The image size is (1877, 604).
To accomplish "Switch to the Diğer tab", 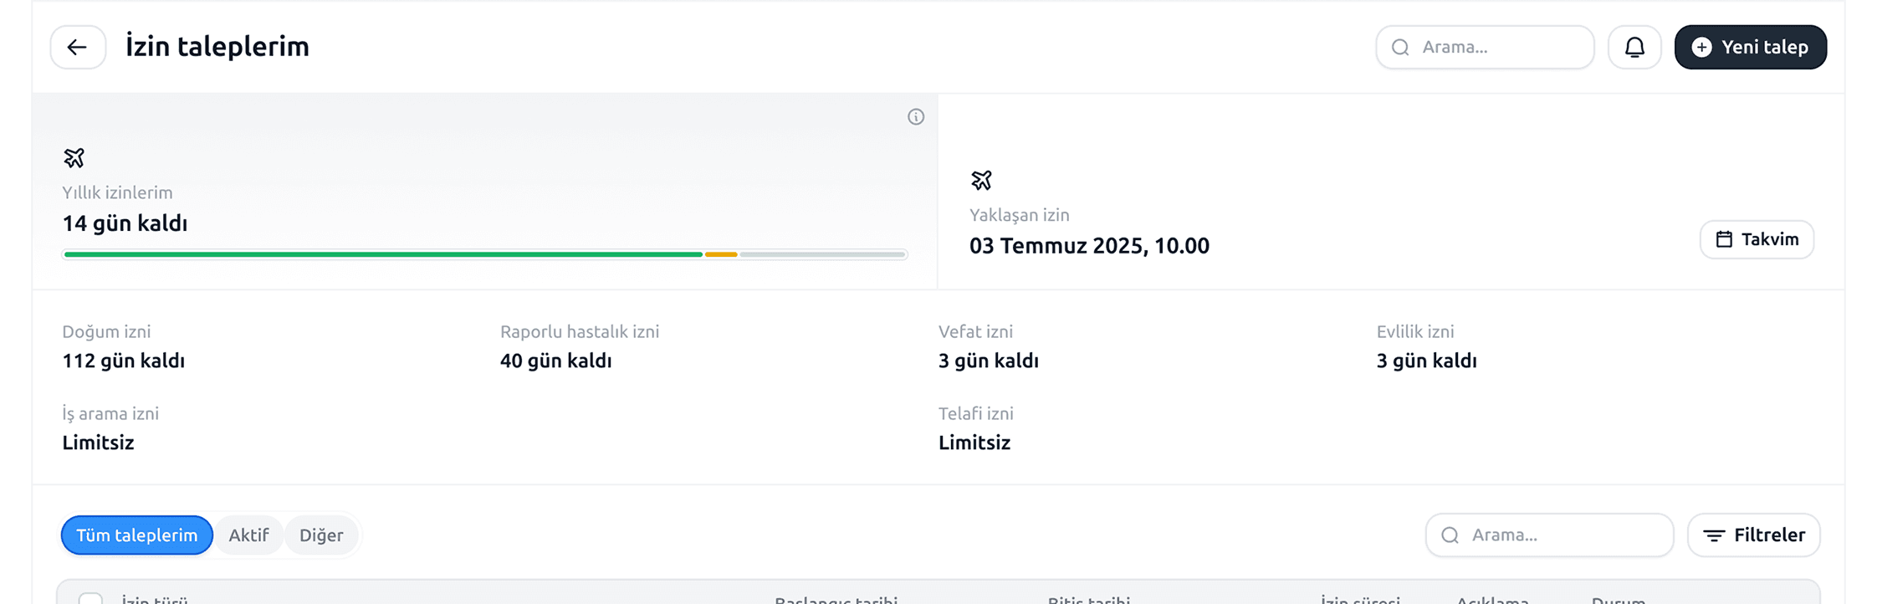I will coord(321,535).
